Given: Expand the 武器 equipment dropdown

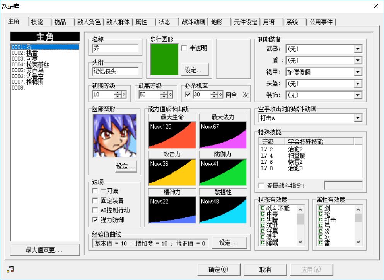Looking at the screenshot, I should tap(358, 49).
